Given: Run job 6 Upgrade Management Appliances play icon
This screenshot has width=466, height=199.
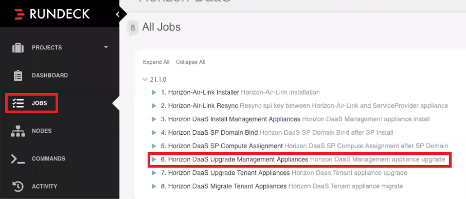Looking at the screenshot, I should click(154, 159).
